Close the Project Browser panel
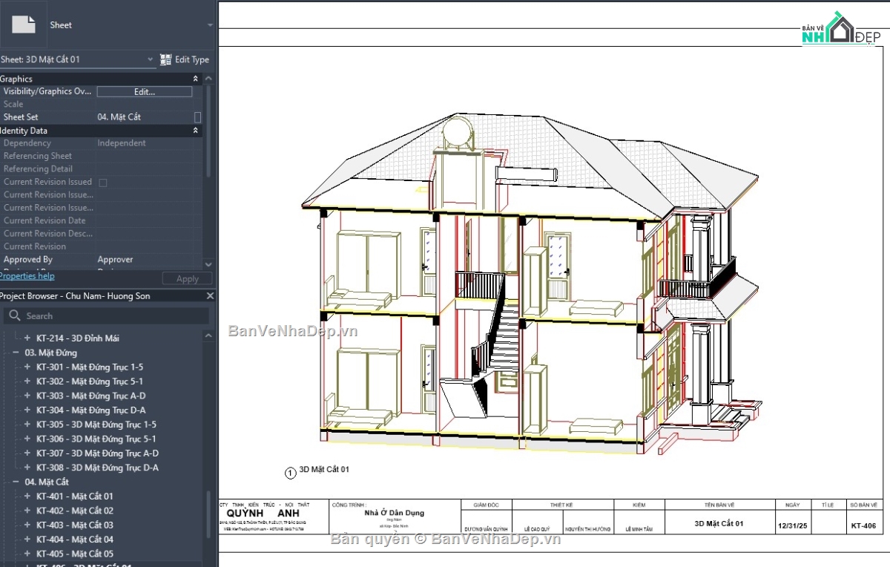Viewport: 890px width, 567px height. point(208,296)
